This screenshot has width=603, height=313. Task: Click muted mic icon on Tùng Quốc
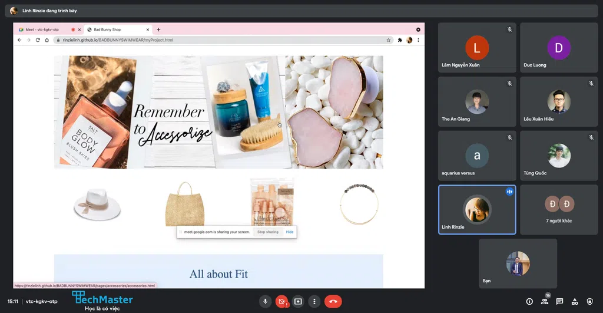click(x=591, y=137)
